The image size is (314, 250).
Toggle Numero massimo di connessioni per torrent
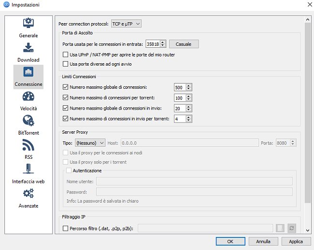[x=65, y=97]
